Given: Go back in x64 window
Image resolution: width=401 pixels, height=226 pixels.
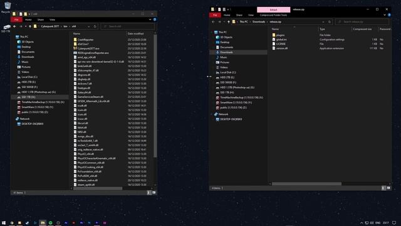Looking at the screenshot, I should click(14, 26).
